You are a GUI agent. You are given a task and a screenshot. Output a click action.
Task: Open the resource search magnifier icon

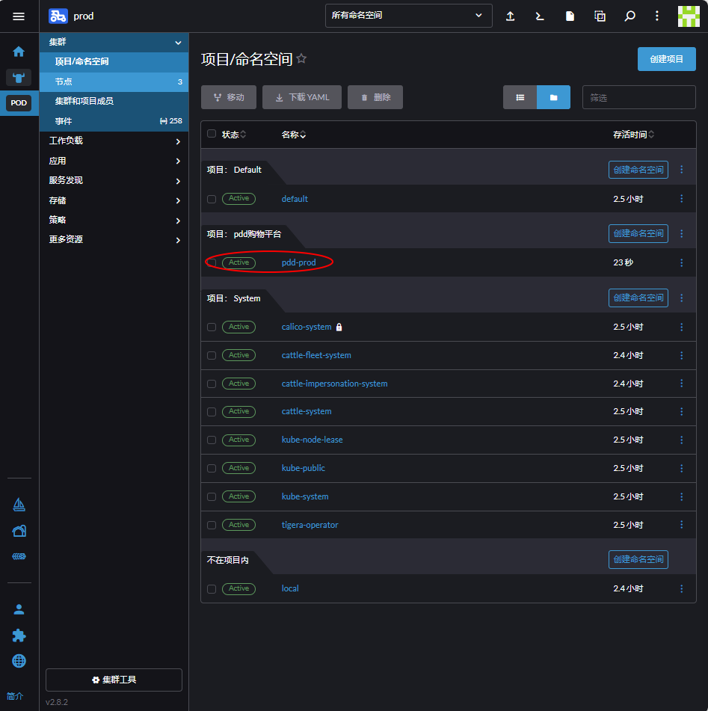(x=629, y=16)
